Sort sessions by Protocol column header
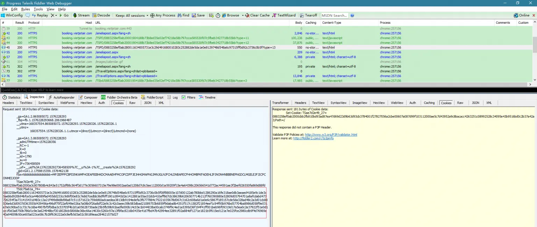Image resolution: width=537 pixels, height=227 pixels. (34, 23)
